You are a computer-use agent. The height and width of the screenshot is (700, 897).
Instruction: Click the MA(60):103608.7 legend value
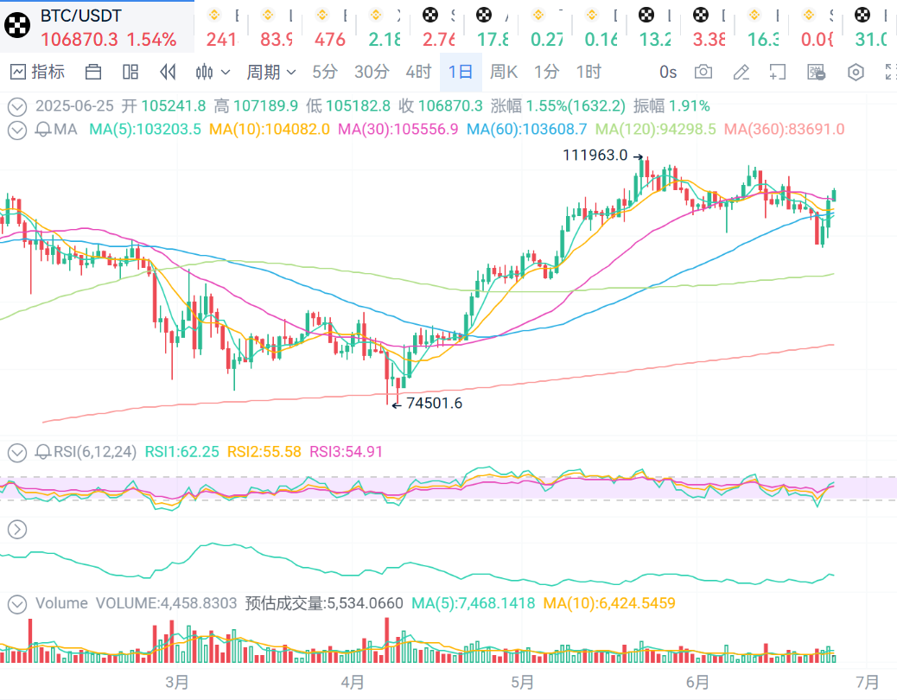[527, 130]
